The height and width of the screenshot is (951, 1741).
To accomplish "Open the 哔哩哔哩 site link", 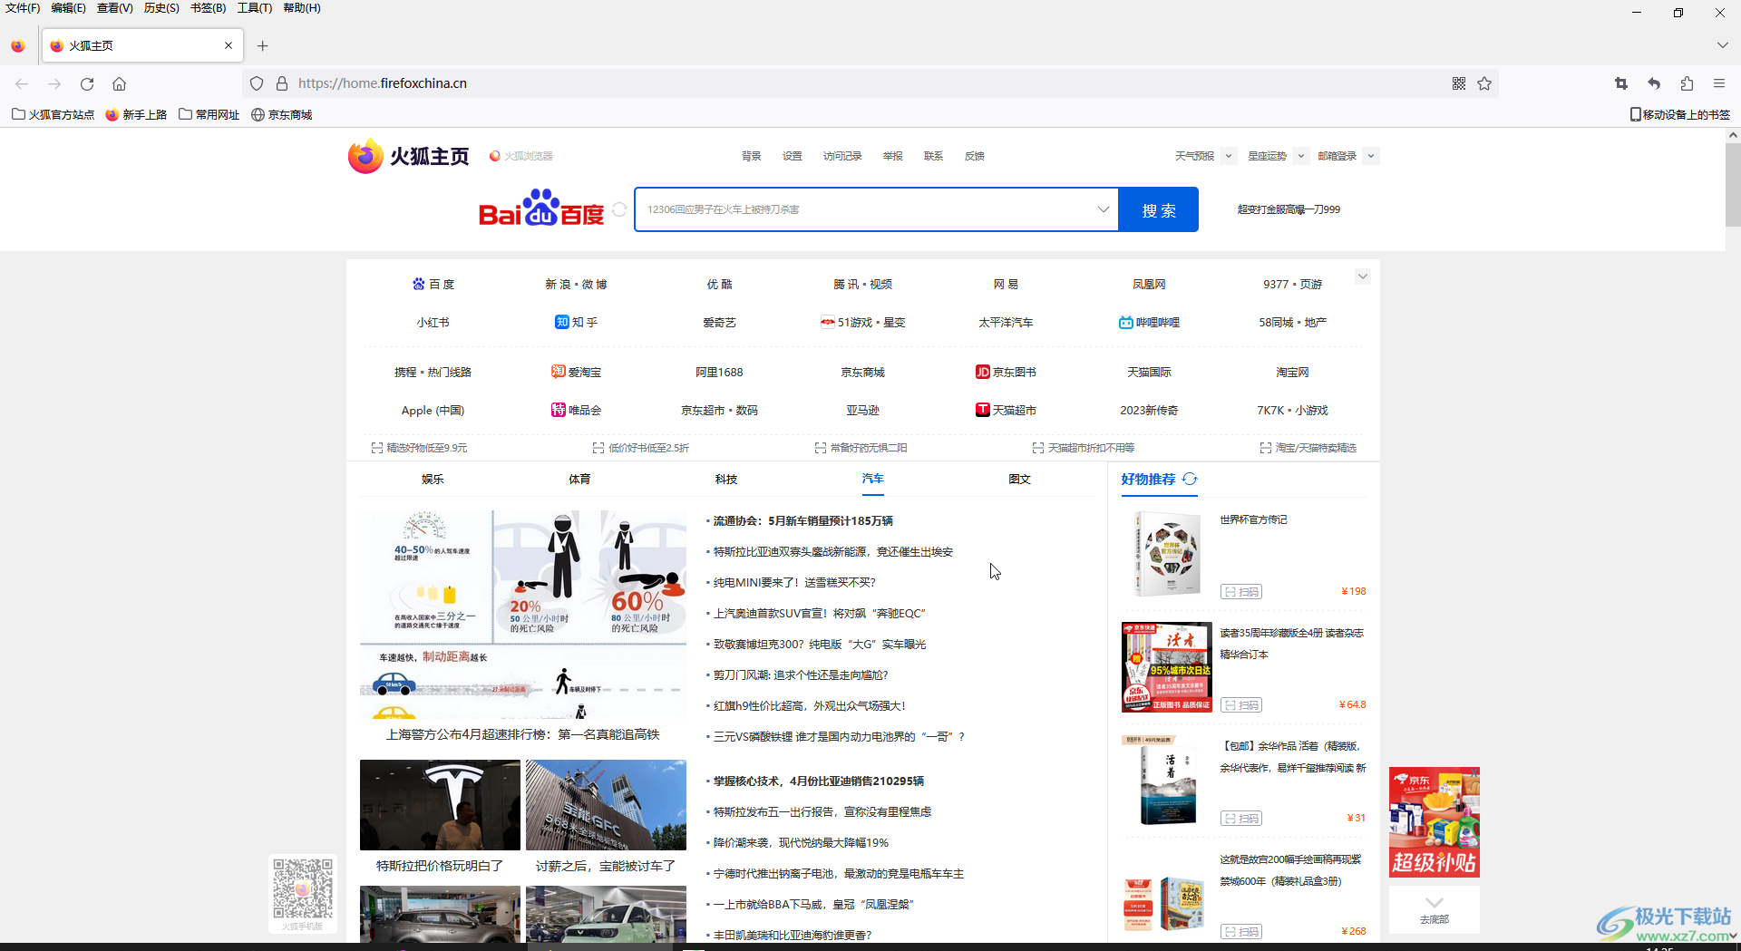I will click(x=1149, y=322).
